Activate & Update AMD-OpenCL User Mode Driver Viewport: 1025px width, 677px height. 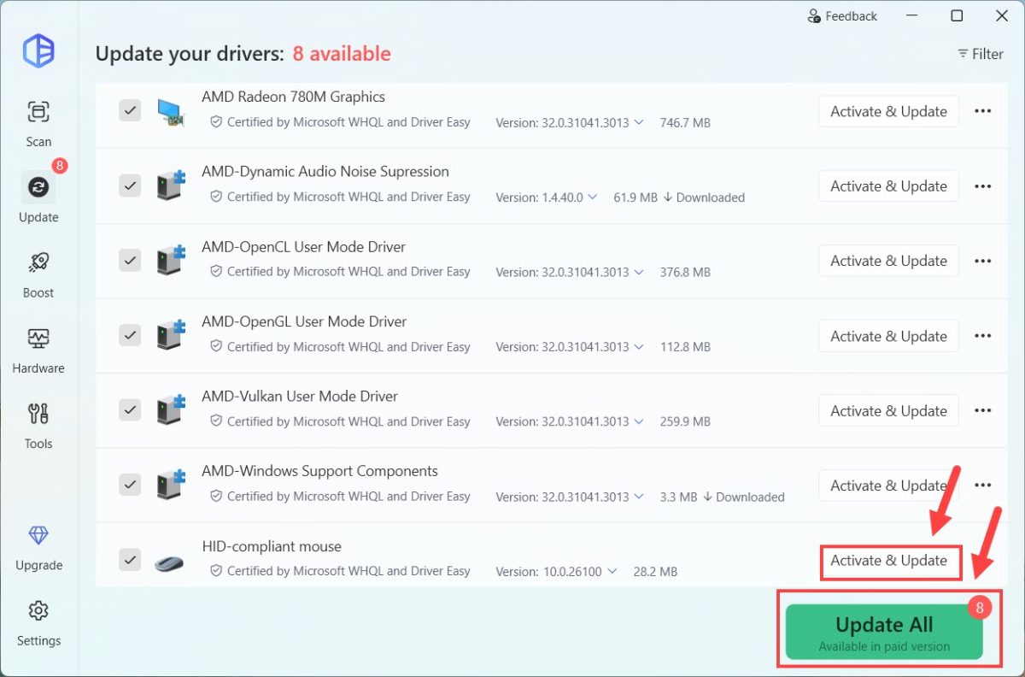888,261
